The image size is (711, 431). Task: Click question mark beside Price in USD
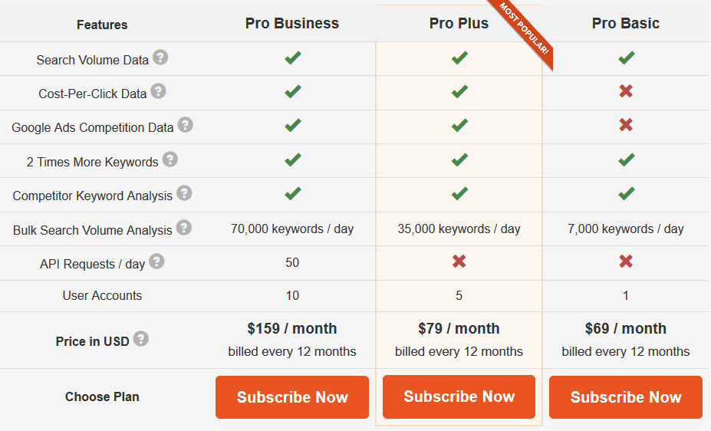click(140, 339)
